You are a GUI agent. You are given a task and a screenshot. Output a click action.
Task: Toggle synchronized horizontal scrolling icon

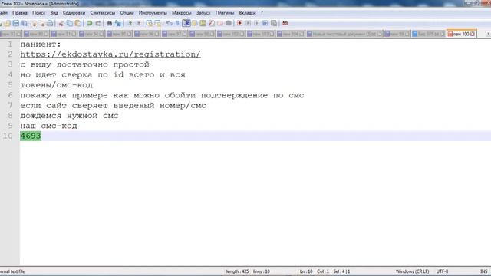pyautogui.click(x=157, y=23)
